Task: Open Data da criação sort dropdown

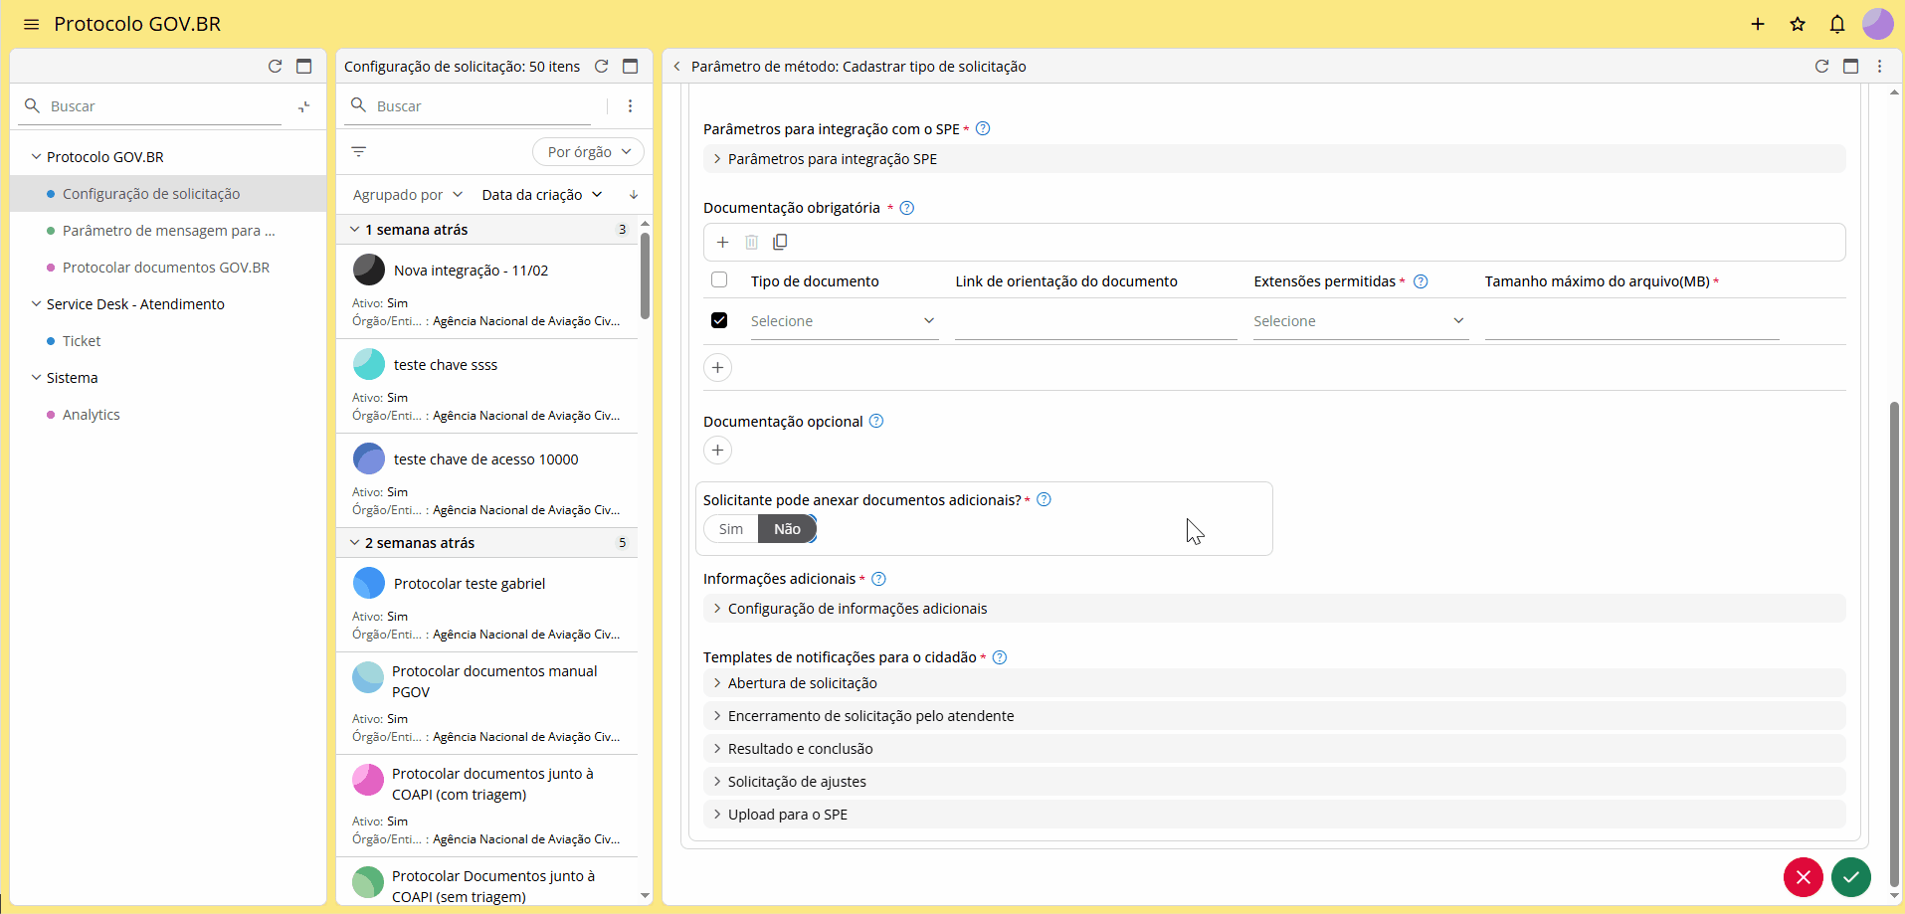Action: point(542,195)
